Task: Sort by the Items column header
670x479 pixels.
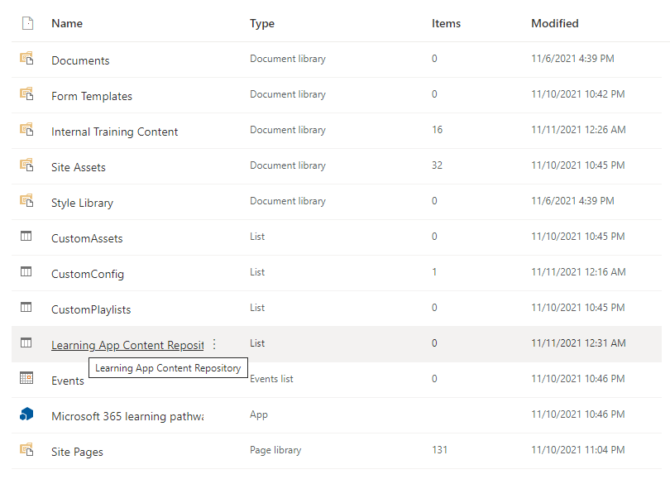Action: [446, 23]
